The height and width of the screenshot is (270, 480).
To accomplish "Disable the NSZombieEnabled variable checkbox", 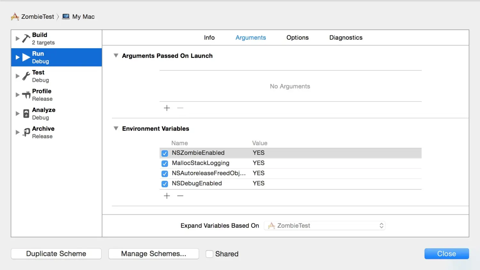I will point(165,153).
